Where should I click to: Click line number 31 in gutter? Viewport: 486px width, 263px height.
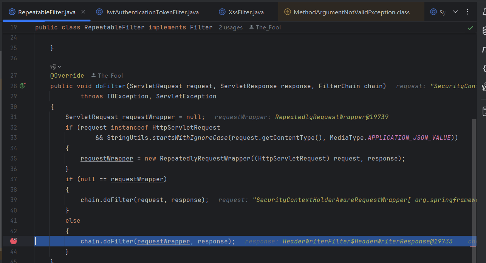[14, 117]
